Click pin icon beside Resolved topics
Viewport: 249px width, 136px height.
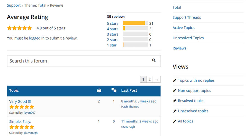click(175, 101)
